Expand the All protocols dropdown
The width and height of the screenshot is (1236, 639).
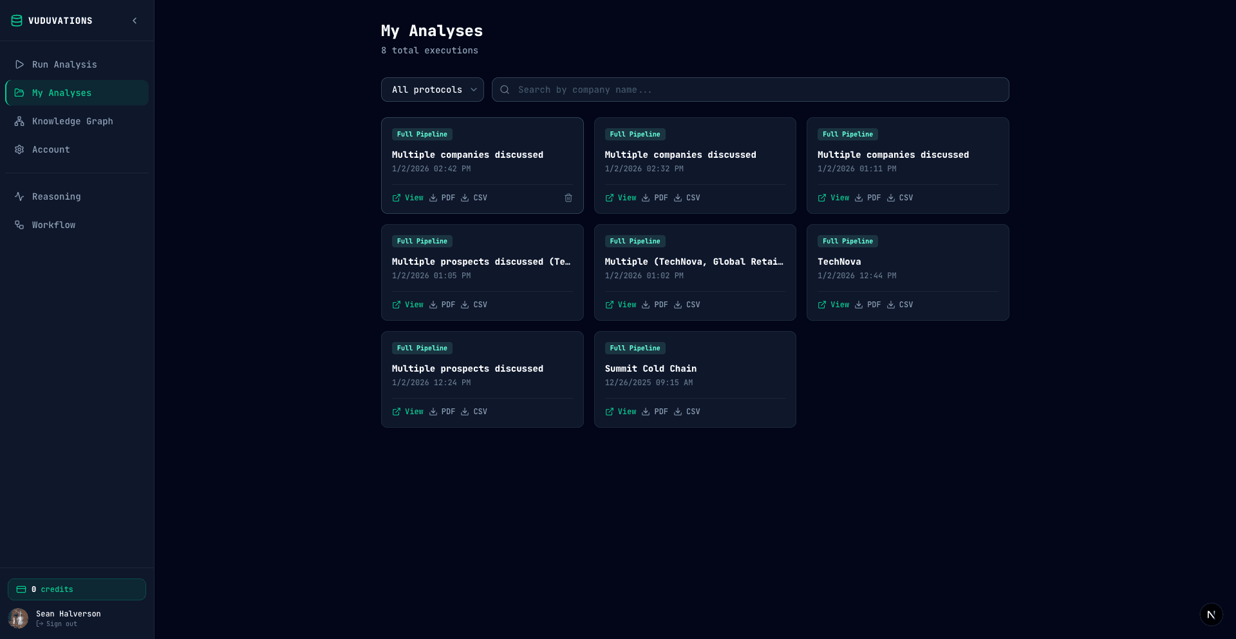point(433,90)
